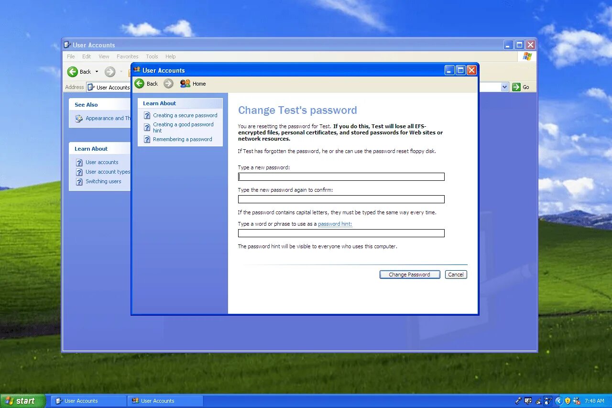This screenshot has width=612, height=408.
Task: Click the handwriting pen icon in language bar
Action: click(x=538, y=401)
